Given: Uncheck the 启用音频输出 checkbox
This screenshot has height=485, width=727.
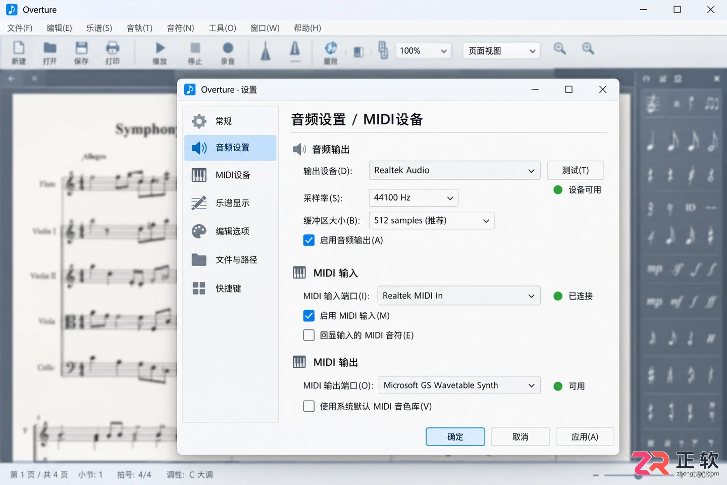Looking at the screenshot, I should pyautogui.click(x=309, y=240).
